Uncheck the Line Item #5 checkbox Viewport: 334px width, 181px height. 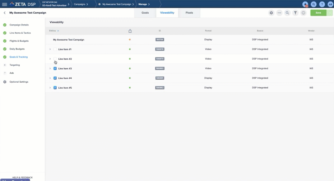pyautogui.click(x=55, y=88)
